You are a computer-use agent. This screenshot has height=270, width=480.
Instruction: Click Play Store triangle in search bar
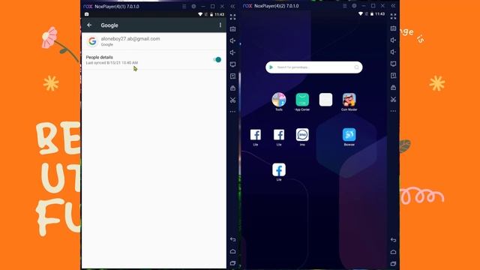pyautogui.click(x=271, y=67)
